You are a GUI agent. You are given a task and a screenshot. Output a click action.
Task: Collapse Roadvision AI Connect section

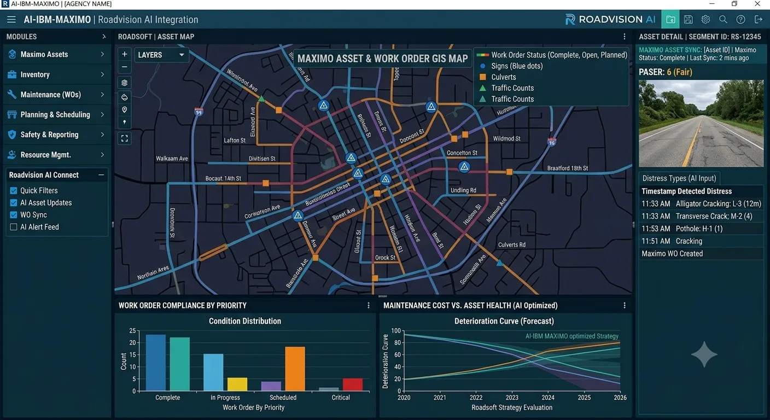(x=101, y=175)
